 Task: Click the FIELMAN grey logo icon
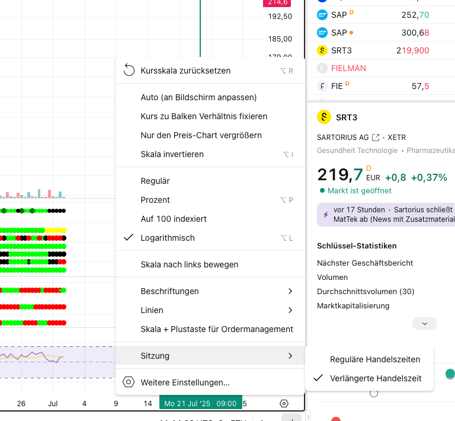point(322,68)
